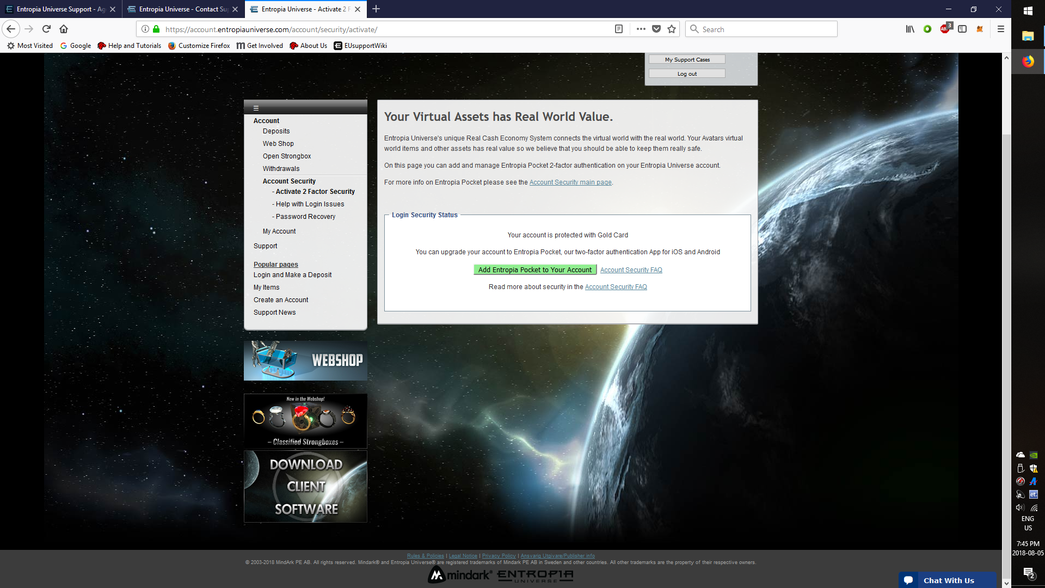Bookmark this page with the star
The height and width of the screenshot is (588, 1045).
(672, 29)
